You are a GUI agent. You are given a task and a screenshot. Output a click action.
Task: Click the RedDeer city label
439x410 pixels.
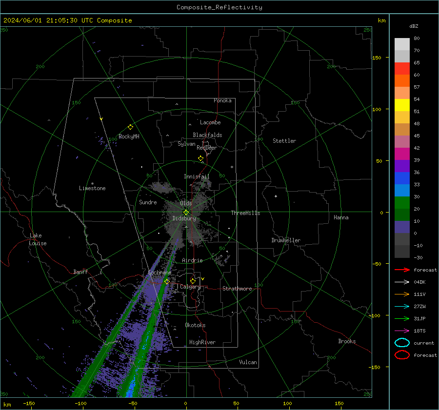point(207,148)
